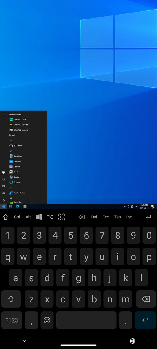Tap the Esc key

point(106,217)
